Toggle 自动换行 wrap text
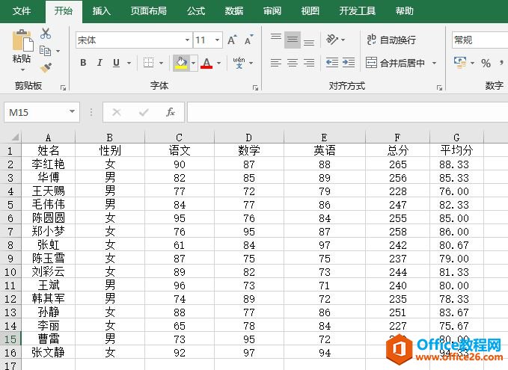This screenshot has height=370, width=508. pyautogui.click(x=391, y=40)
